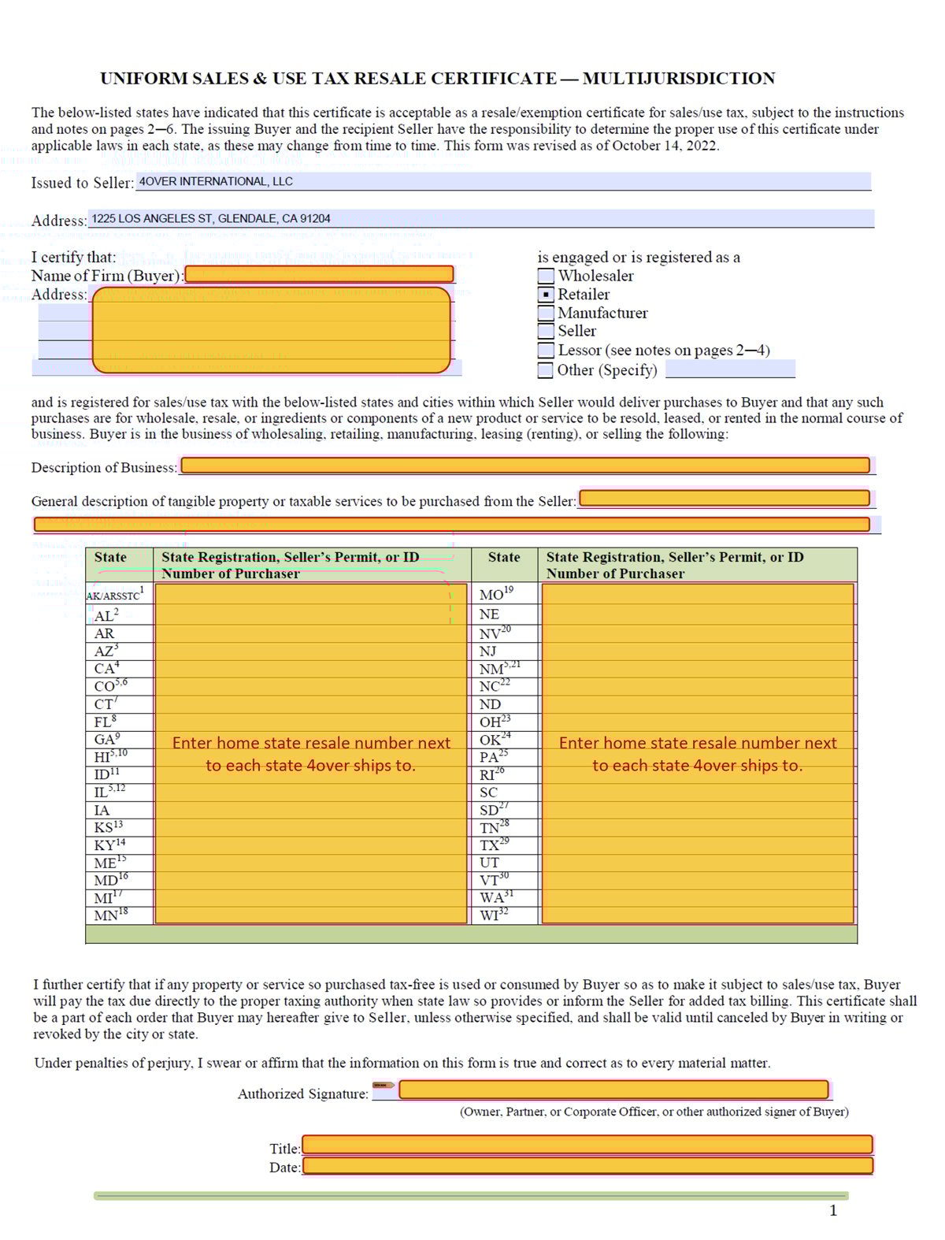The height and width of the screenshot is (1240, 945).
Task: Click the Other (Specify) text field
Action: tap(729, 369)
